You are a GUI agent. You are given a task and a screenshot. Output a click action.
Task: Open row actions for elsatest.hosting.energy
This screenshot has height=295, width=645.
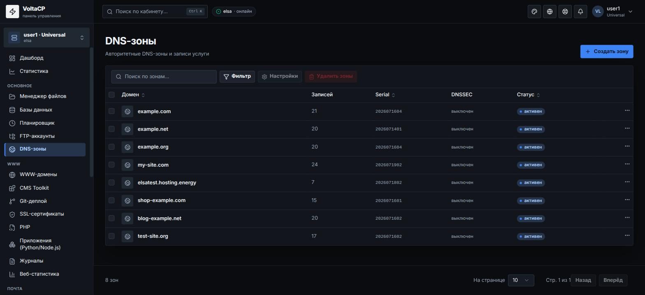click(627, 182)
